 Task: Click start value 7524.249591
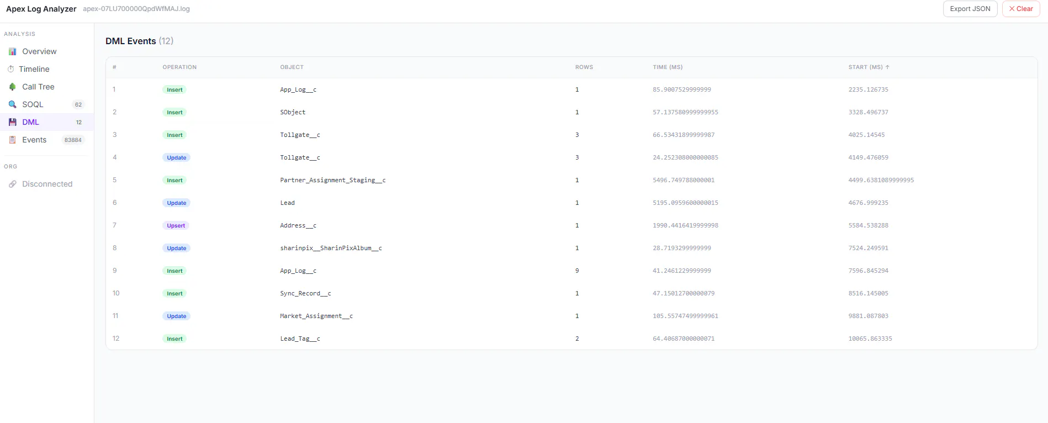point(869,248)
